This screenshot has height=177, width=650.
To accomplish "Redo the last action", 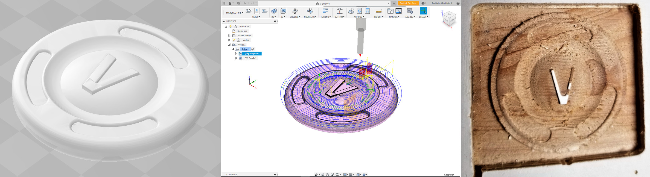I will click(253, 3).
